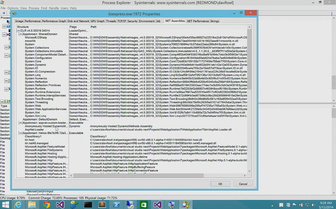Open the Process Explorer taskbar icon

click(x=186, y=205)
